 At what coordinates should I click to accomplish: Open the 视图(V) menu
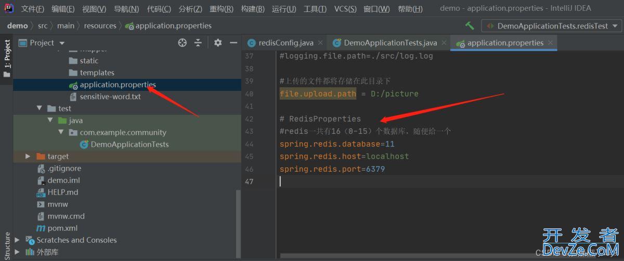click(94, 9)
